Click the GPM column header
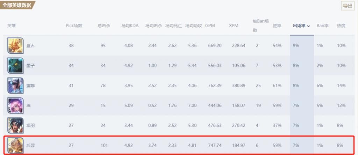 (x=210, y=26)
